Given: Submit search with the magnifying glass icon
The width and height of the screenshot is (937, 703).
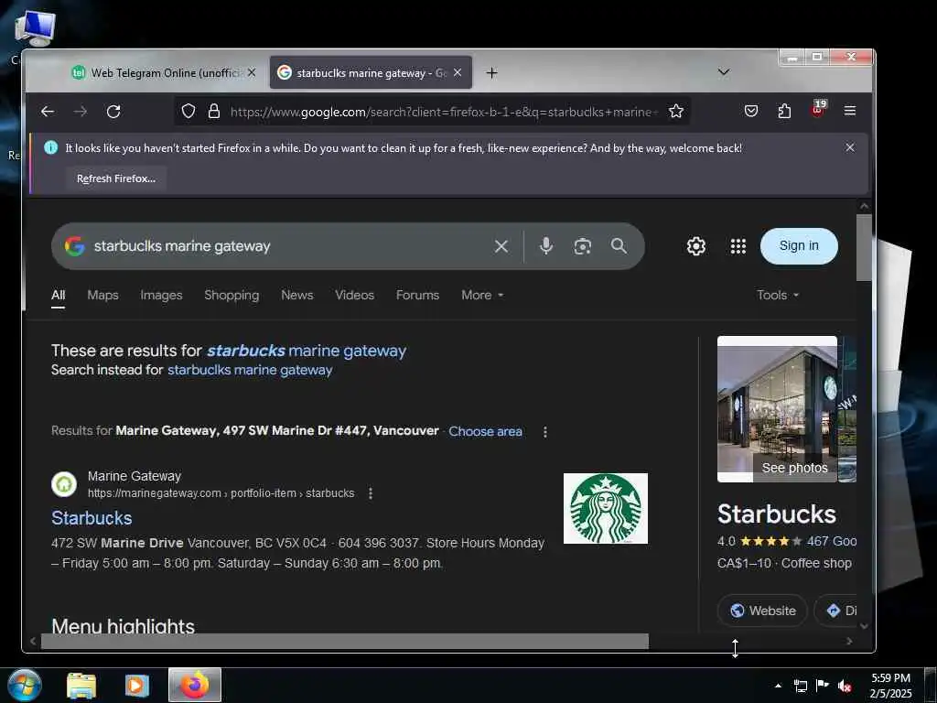Looking at the screenshot, I should coord(619,245).
